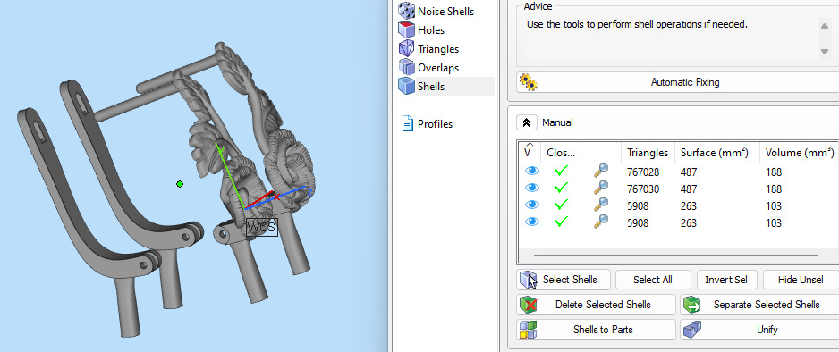The image size is (839, 352).
Task: Collapse the Manual section
Action: coord(526,122)
